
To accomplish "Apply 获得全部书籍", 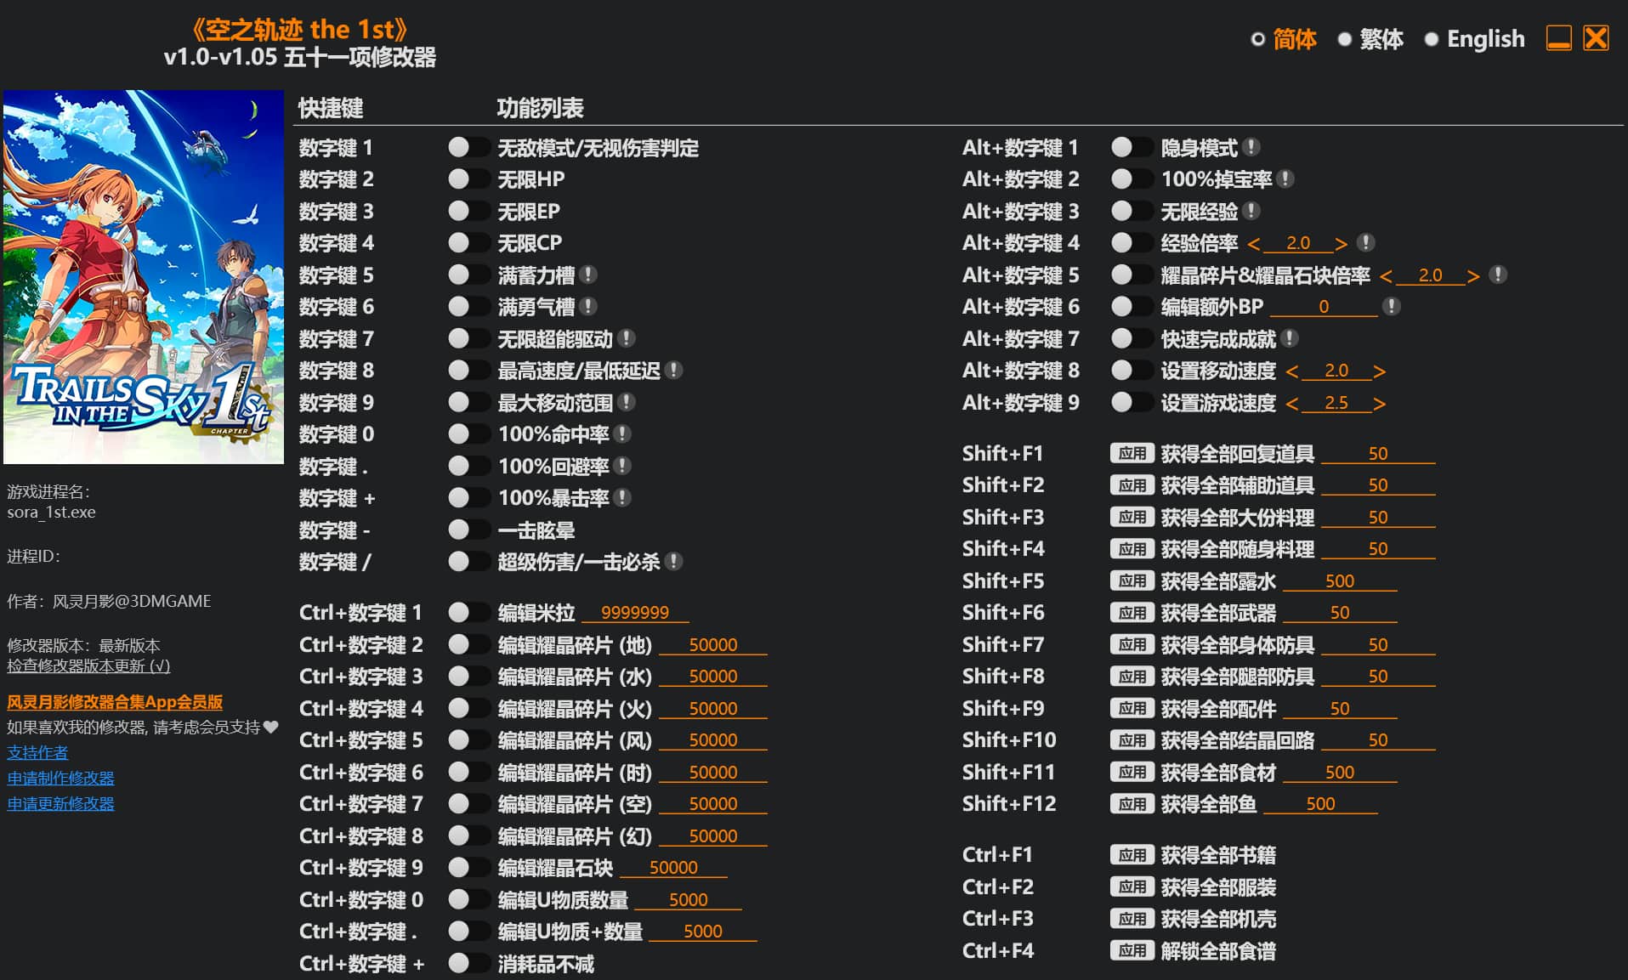I will point(1132,854).
